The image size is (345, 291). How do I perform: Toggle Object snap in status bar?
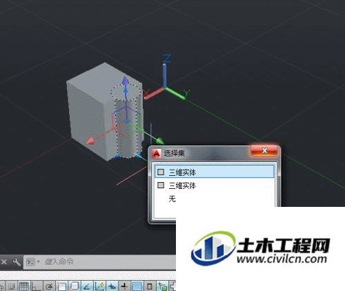(61, 286)
